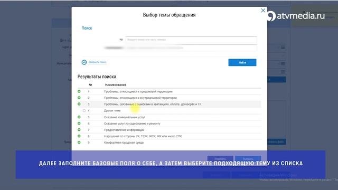This screenshot has height=190, width=338.
Task: Focus the № number input field
Action: (x=191, y=40)
